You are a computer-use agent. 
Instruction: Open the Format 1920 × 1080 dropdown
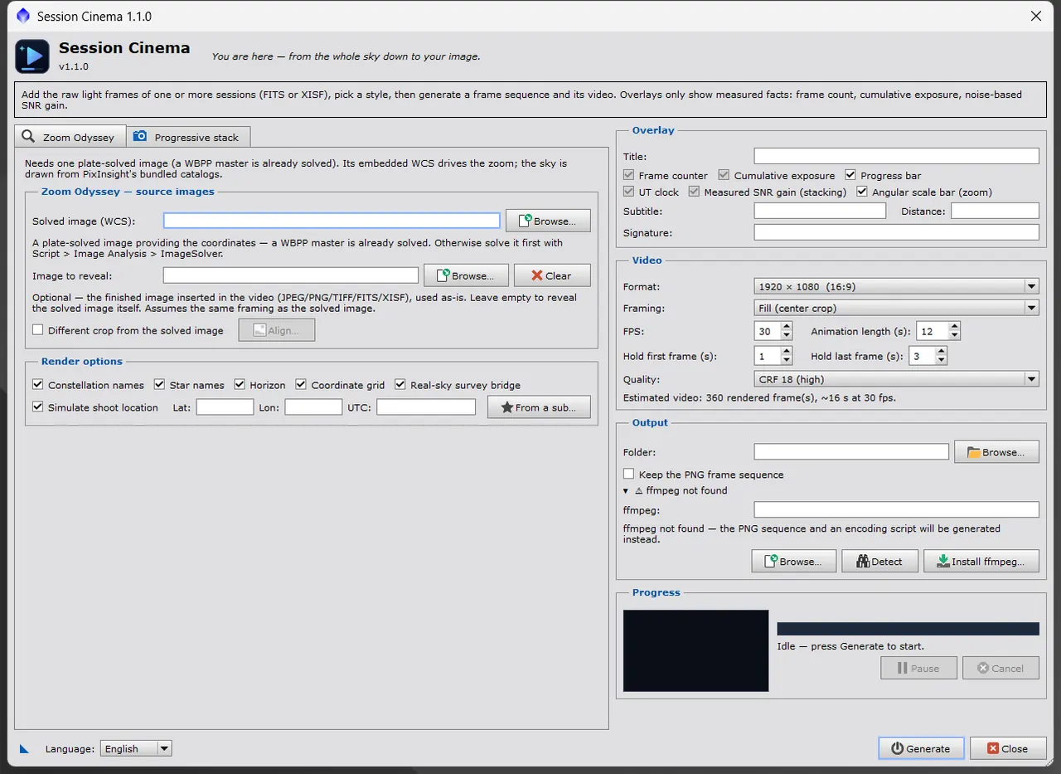point(896,286)
